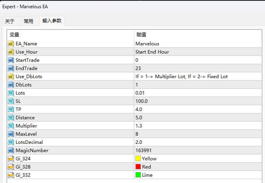The image size is (265, 183).
Task: Click the SL value field showing 100.0
Action: coord(141,101)
